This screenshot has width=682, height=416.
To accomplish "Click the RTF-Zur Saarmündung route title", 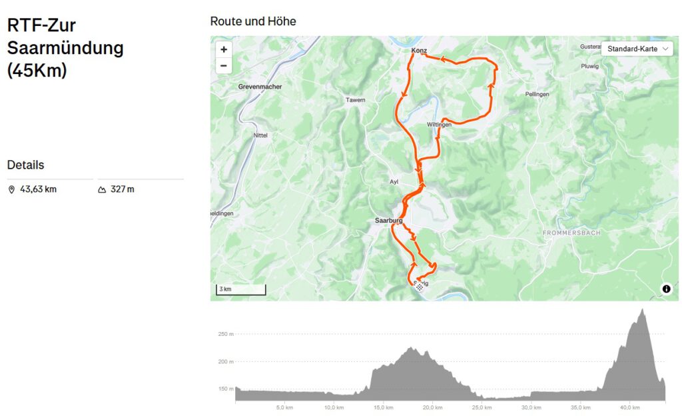I will [x=65, y=48].
